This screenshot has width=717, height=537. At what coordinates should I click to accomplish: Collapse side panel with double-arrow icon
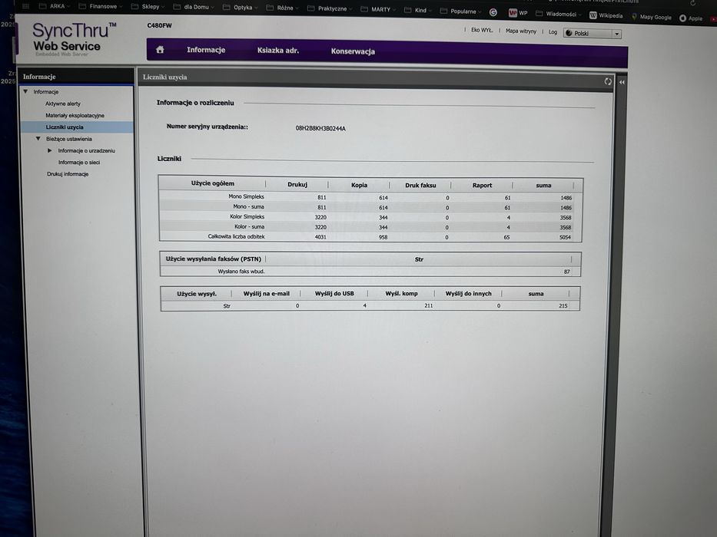click(x=622, y=82)
